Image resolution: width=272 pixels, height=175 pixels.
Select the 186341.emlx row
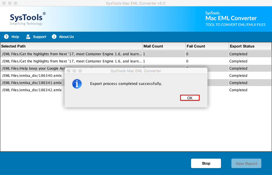136,83
